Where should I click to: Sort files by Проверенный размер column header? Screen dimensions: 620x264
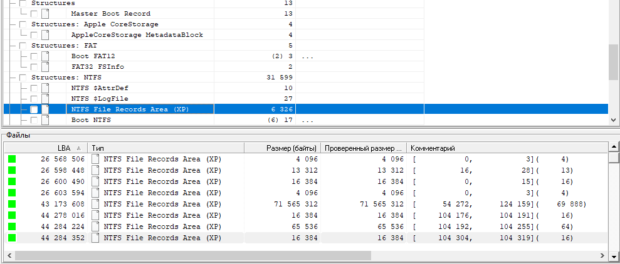tap(364, 148)
